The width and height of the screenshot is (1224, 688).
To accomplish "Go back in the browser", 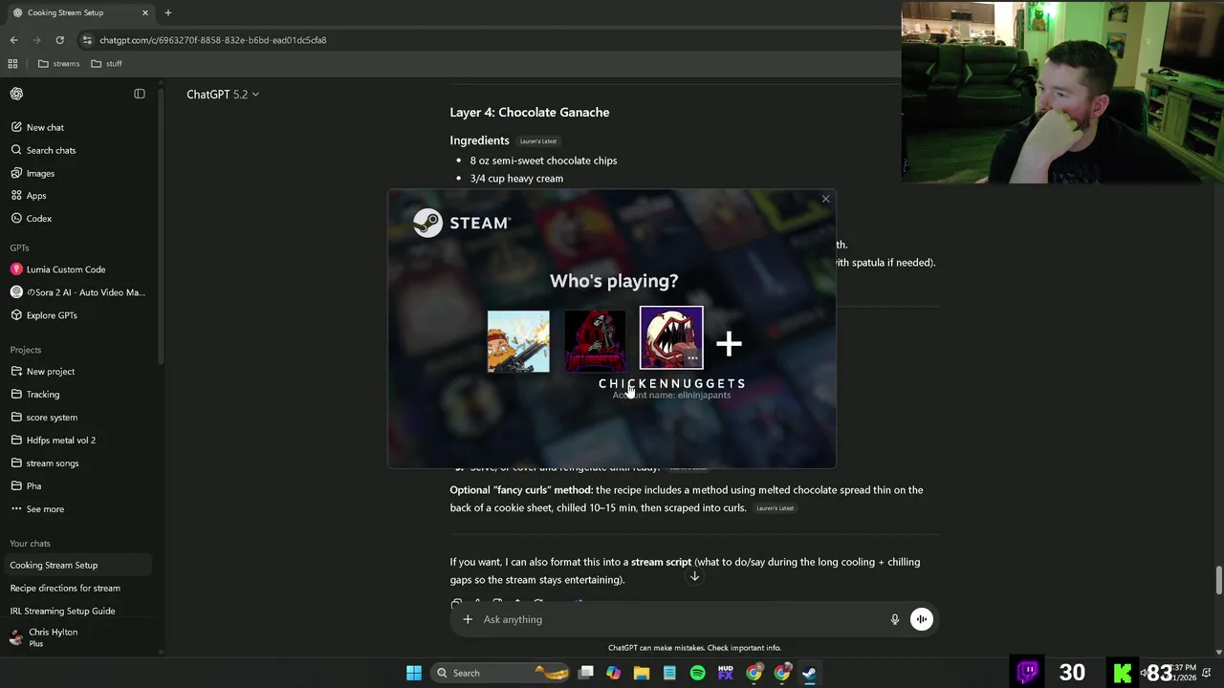I will [13, 40].
